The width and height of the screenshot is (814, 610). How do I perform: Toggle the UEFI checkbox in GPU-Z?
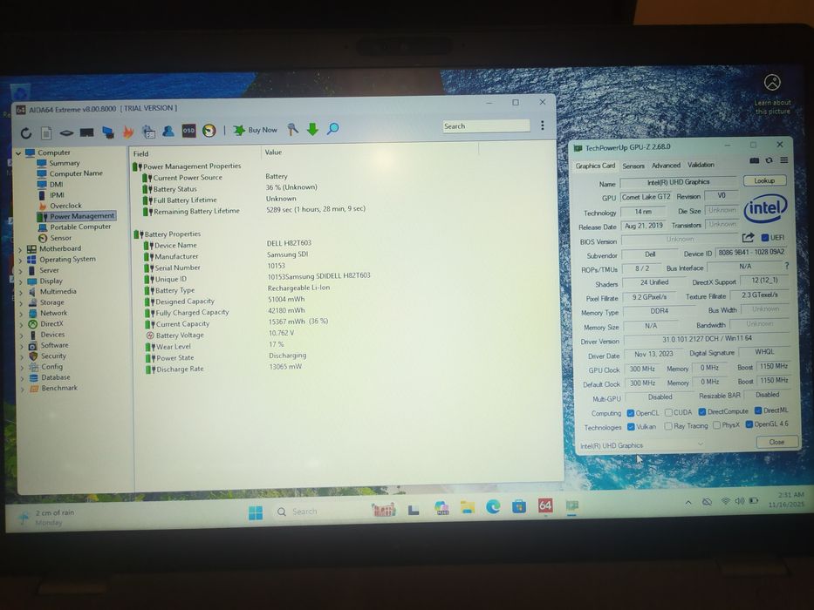coord(764,238)
